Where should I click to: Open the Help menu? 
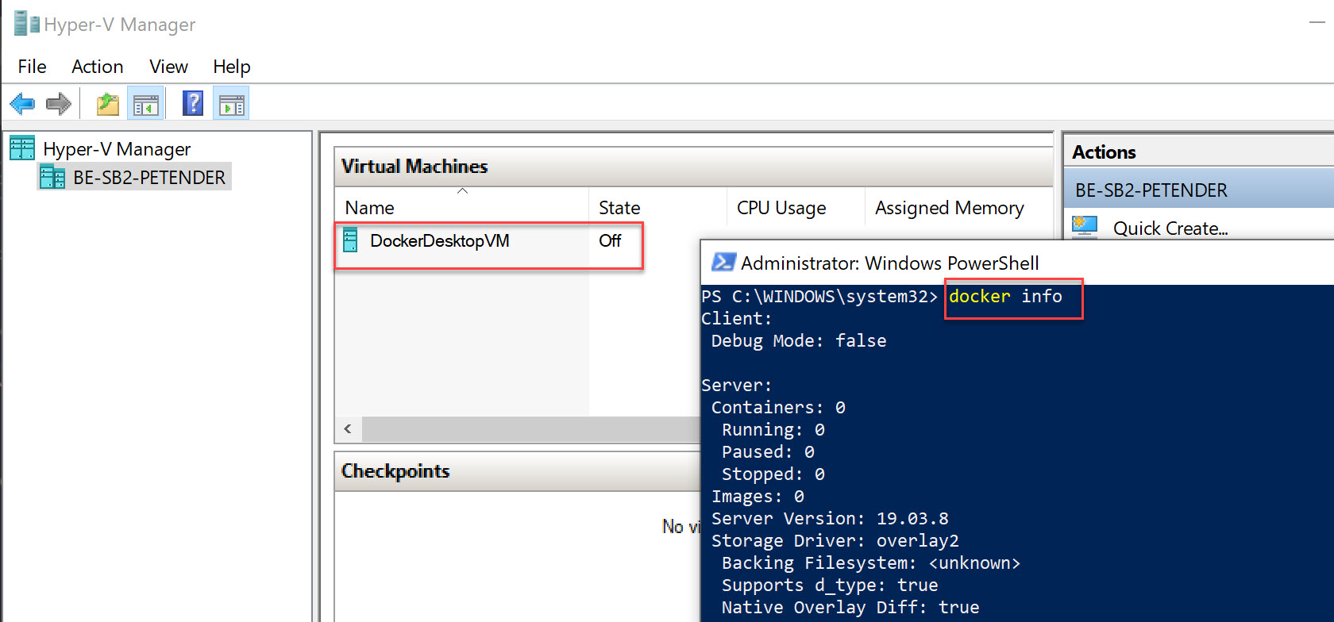231,67
